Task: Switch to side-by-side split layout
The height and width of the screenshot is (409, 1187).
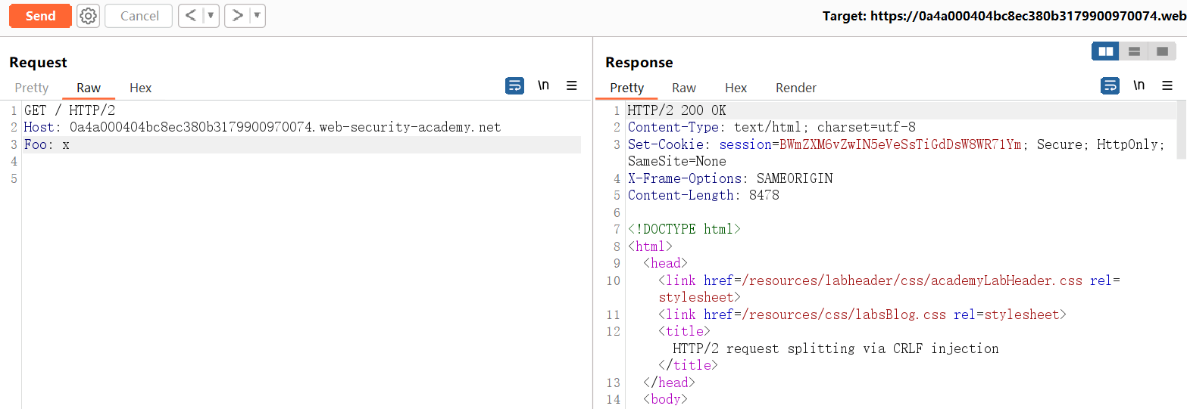Action: pos(1106,51)
